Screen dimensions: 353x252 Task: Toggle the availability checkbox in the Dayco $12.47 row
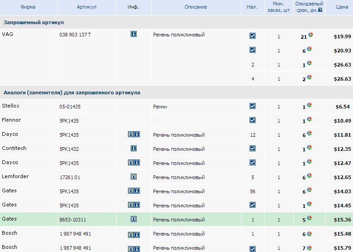coord(253,163)
